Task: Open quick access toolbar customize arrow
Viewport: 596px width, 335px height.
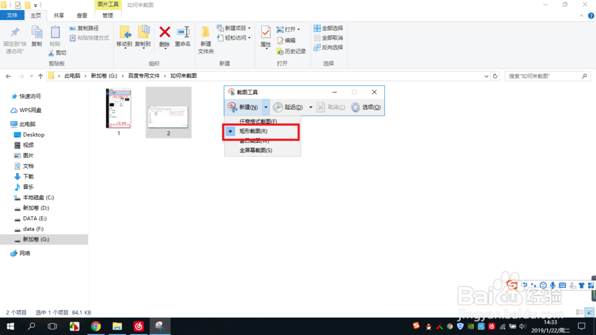Action: pyautogui.click(x=35, y=5)
